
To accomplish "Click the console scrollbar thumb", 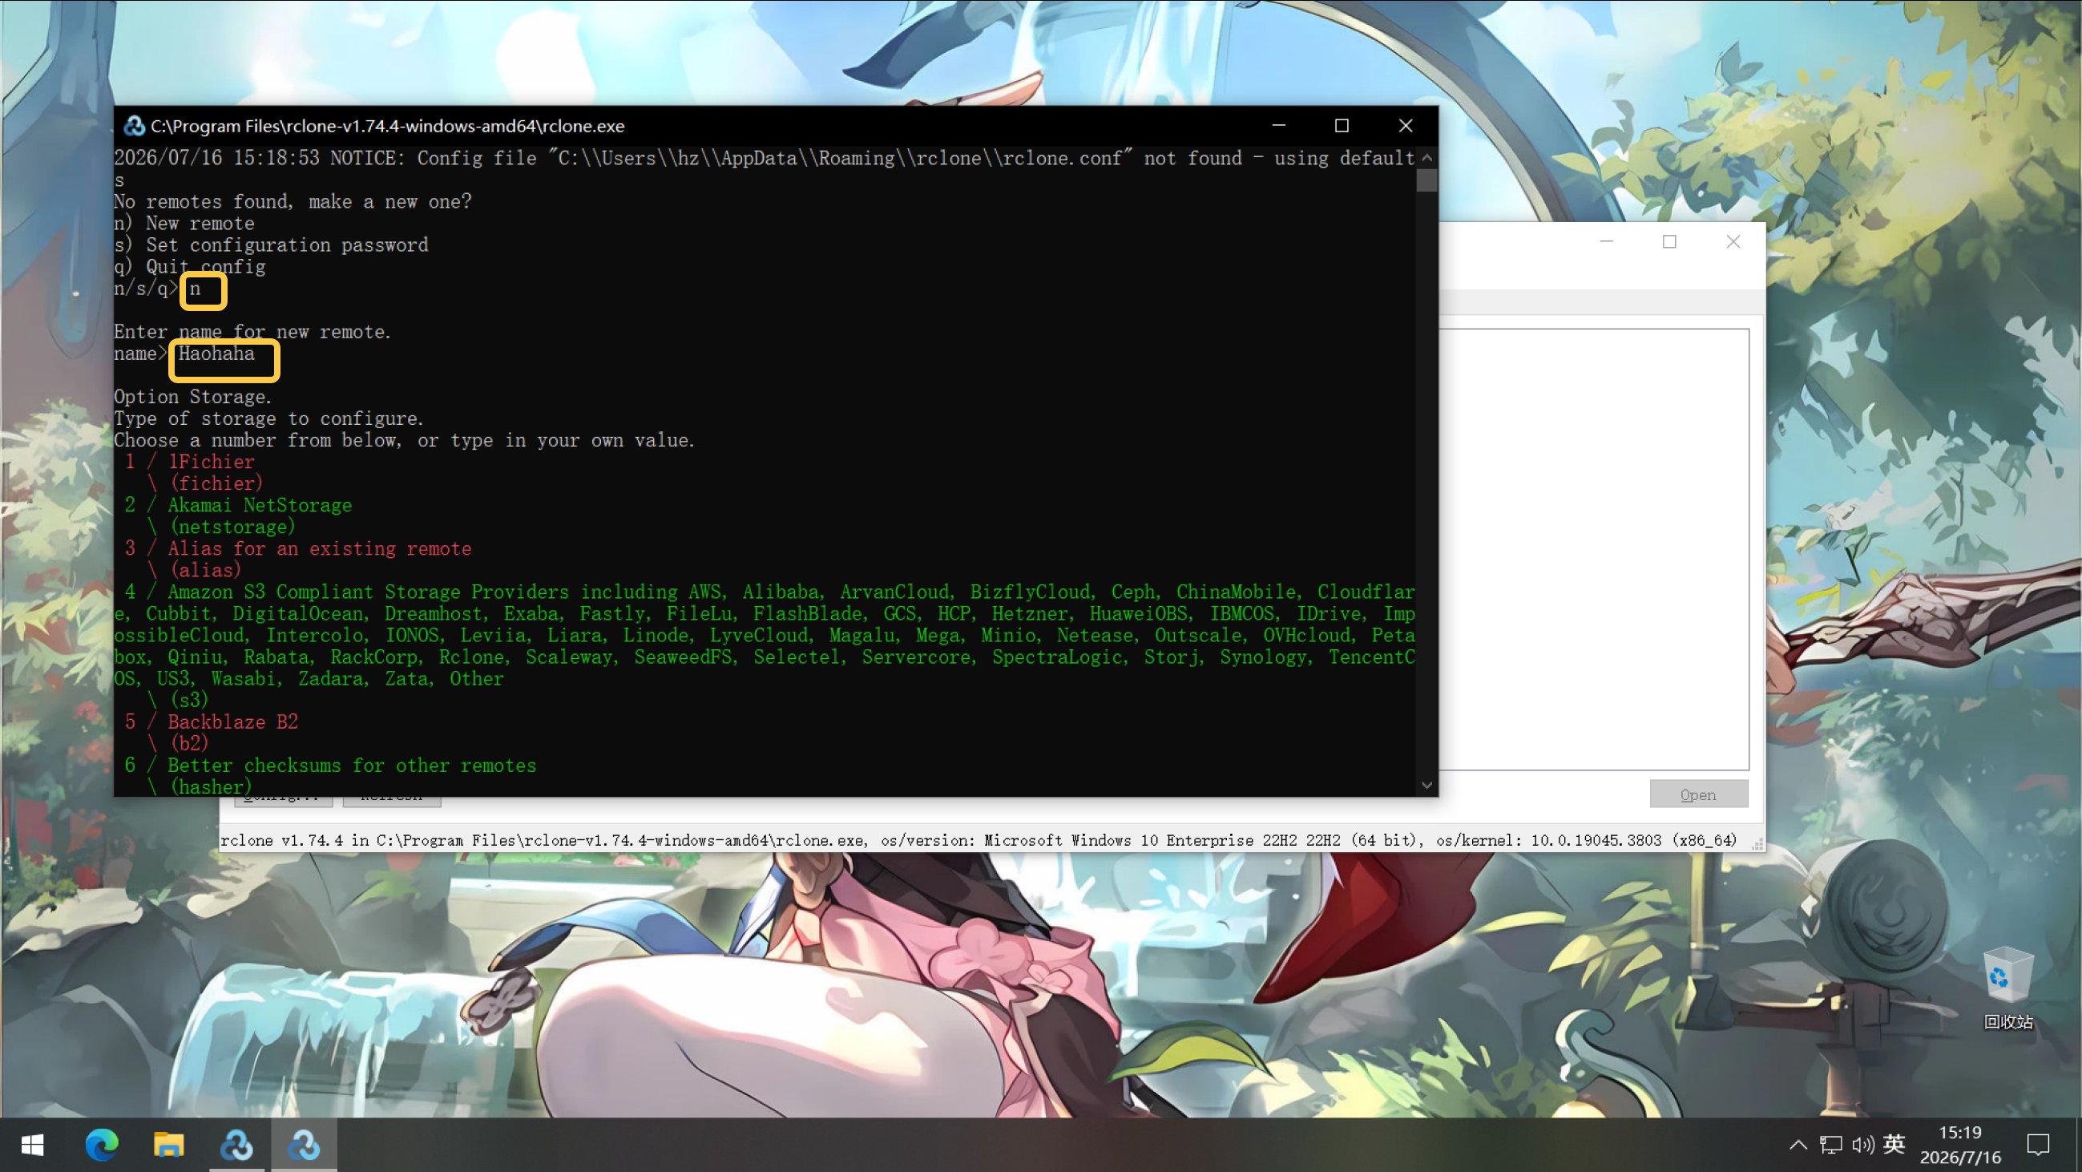I will (1427, 180).
